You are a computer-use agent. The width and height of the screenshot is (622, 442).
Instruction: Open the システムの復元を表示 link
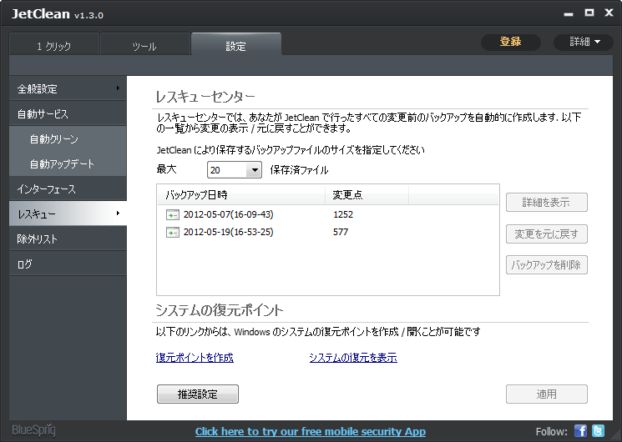coord(353,358)
